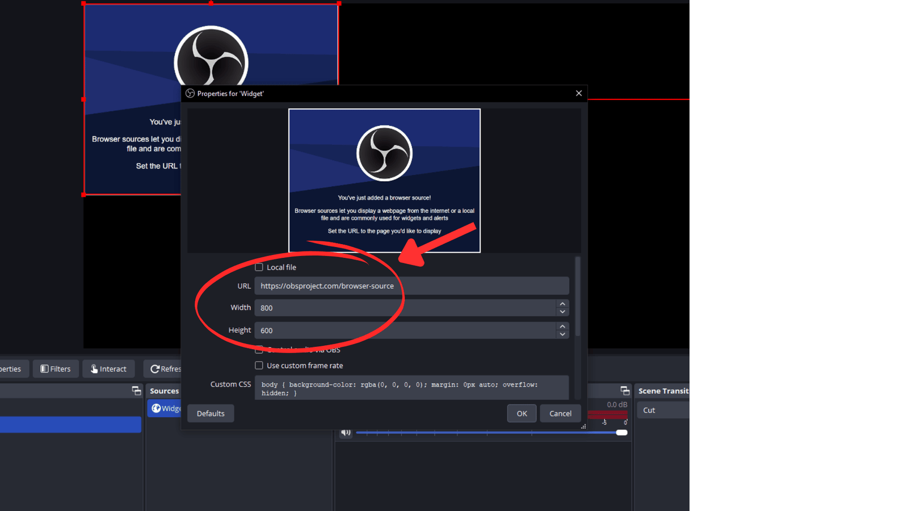Confirm the Widget properties with OK

[x=522, y=413]
